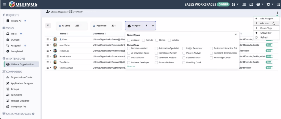This screenshot has width=281, height=119.
Task: Click the OWNER badge
Action: coord(223,4)
